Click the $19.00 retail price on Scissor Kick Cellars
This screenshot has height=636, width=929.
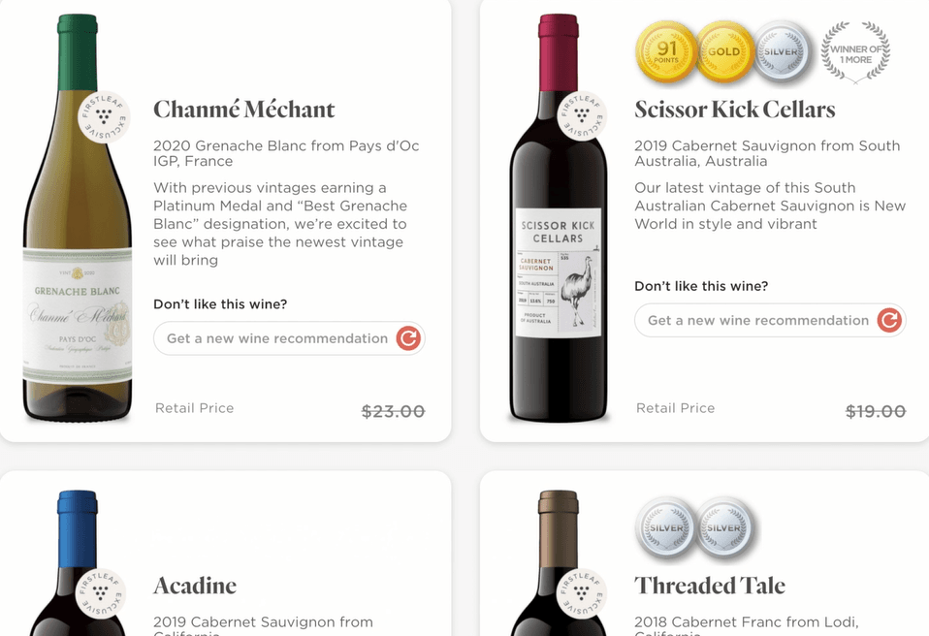875,411
